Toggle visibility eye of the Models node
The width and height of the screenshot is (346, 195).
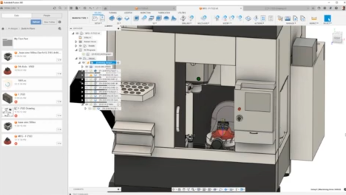pyautogui.click(x=80, y=46)
